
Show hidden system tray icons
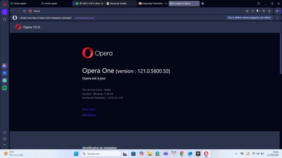(236, 154)
